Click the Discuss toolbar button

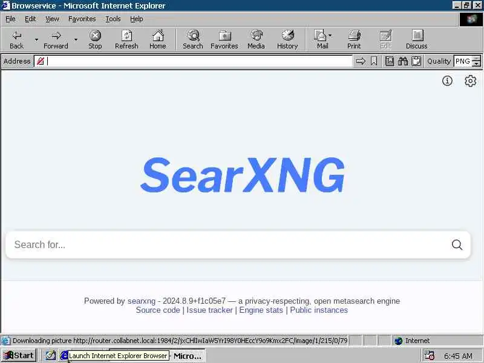(x=417, y=39)
